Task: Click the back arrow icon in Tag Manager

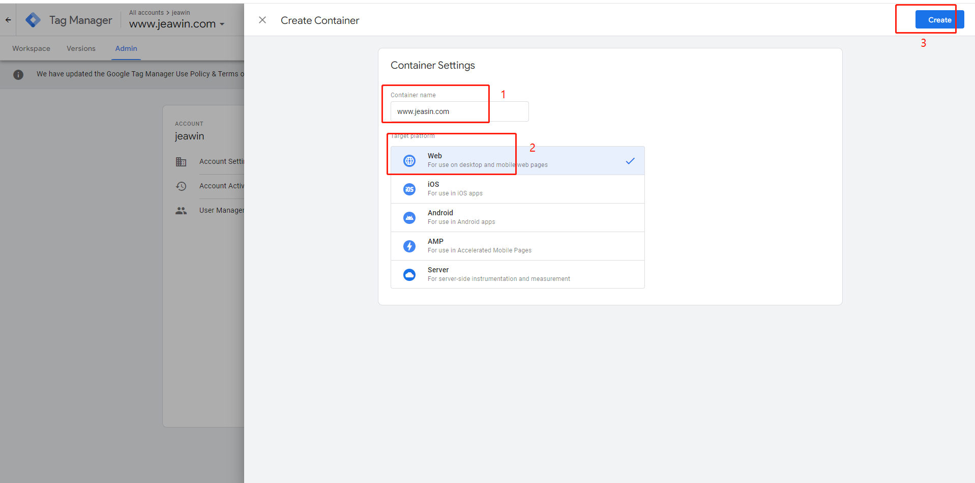Action: [x=8, y=20]
